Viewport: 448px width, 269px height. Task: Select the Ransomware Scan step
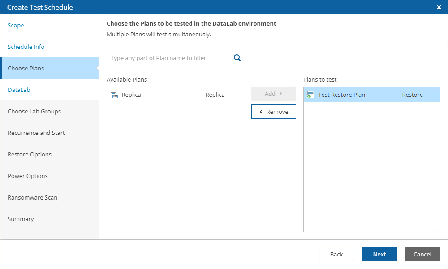coord(32,198)
